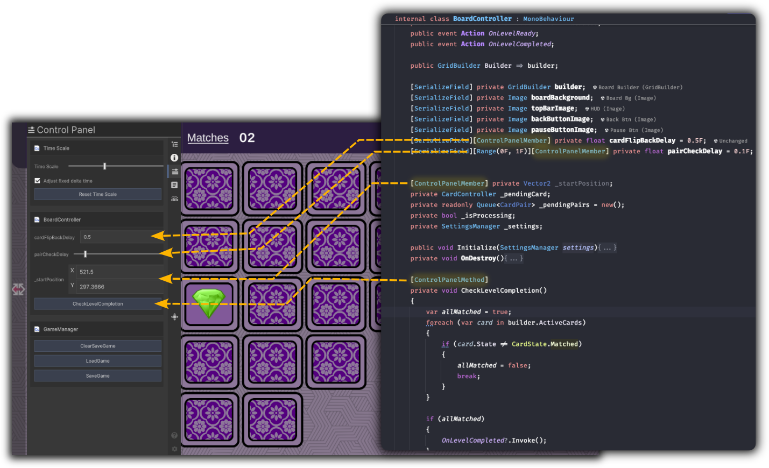Collapse the GameManager section header

[61, 329]
